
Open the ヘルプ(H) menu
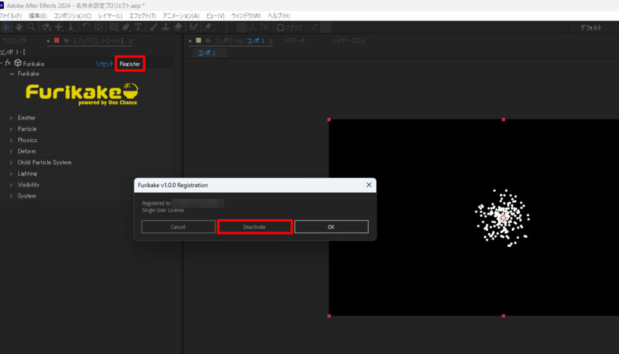279,16
